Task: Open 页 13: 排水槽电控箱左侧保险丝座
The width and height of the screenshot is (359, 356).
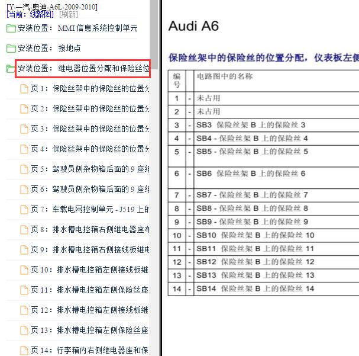Action: point(89,330)
